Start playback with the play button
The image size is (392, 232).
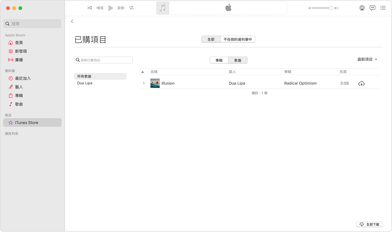point(111,8)
